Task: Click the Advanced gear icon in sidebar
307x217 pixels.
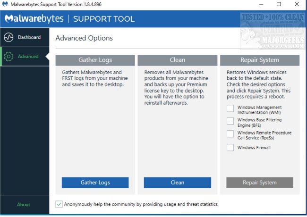Action: point(8,57)
